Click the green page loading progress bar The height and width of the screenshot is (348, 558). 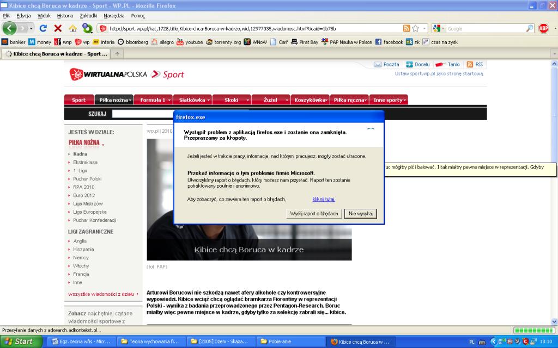point(534,330)
